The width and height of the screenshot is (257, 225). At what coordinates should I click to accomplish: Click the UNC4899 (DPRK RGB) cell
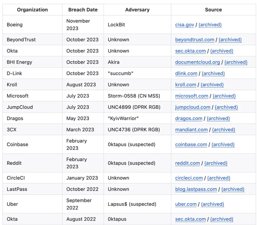click(x=137, y=107)
